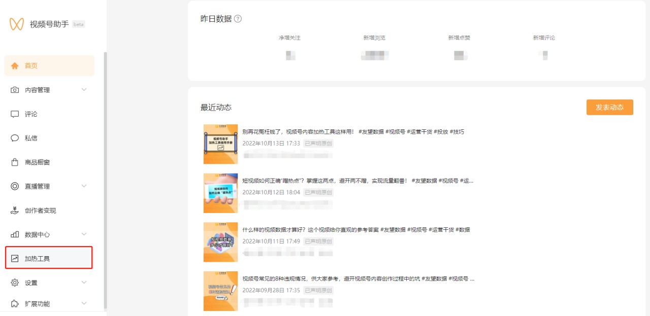Screen dimensions: 650x316
Task: Click the 已声明原创 tag on October 12 post
Action: 318,193
